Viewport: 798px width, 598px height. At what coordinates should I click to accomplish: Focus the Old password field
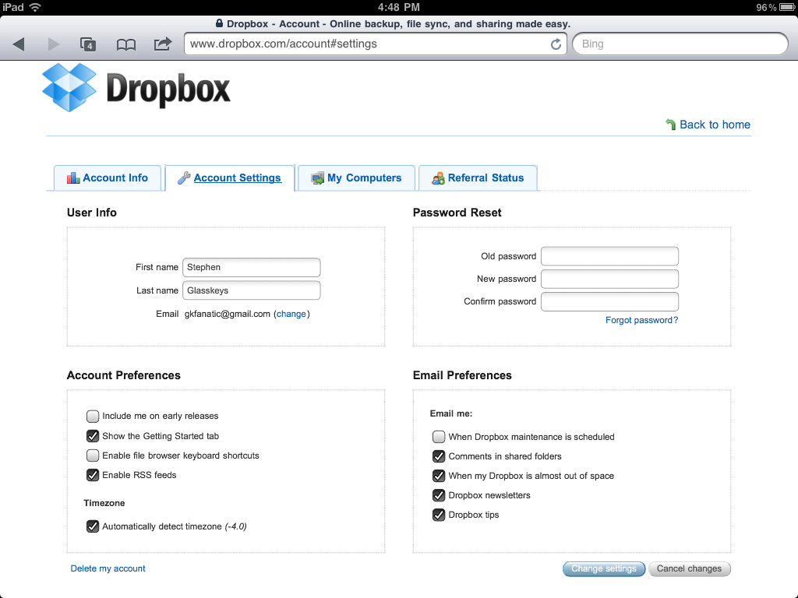point(609,256)
